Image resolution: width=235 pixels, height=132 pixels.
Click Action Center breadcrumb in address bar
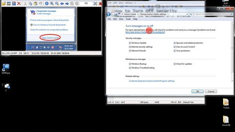pos(130,14)
